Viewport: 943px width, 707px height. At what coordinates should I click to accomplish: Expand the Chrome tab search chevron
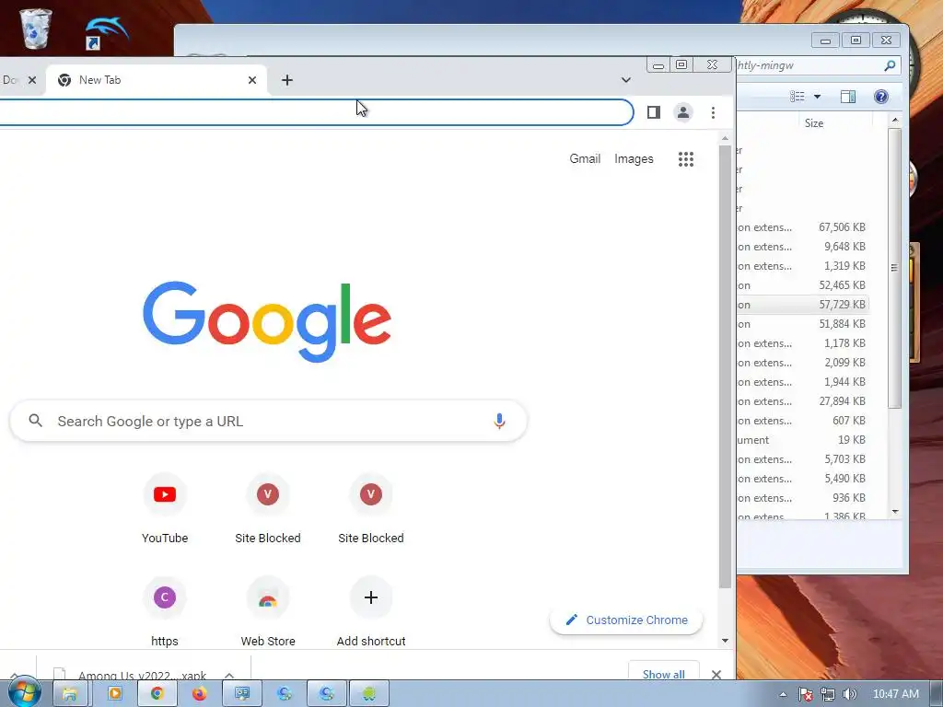625,80
